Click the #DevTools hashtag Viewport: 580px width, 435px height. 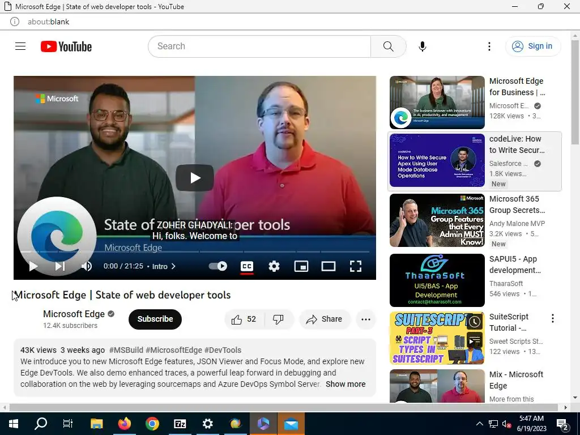[x=223, y=350]
